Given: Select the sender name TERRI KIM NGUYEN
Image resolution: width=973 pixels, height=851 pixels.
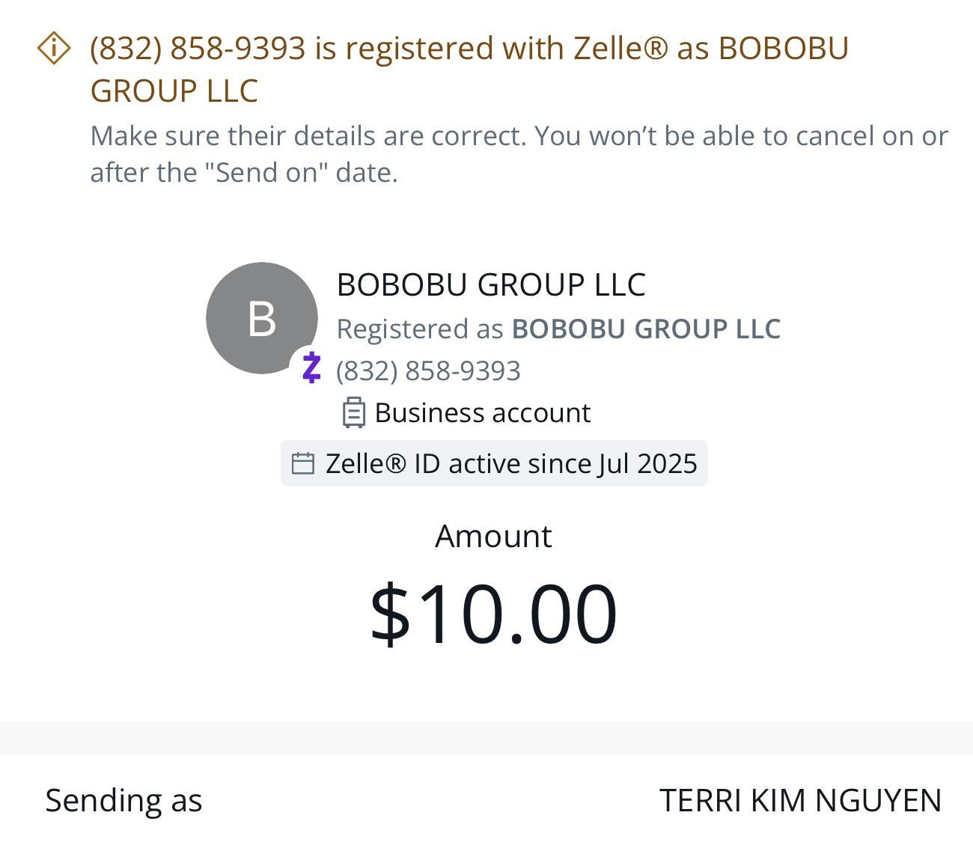Looking at the screenshot, I should coord(800,800).
